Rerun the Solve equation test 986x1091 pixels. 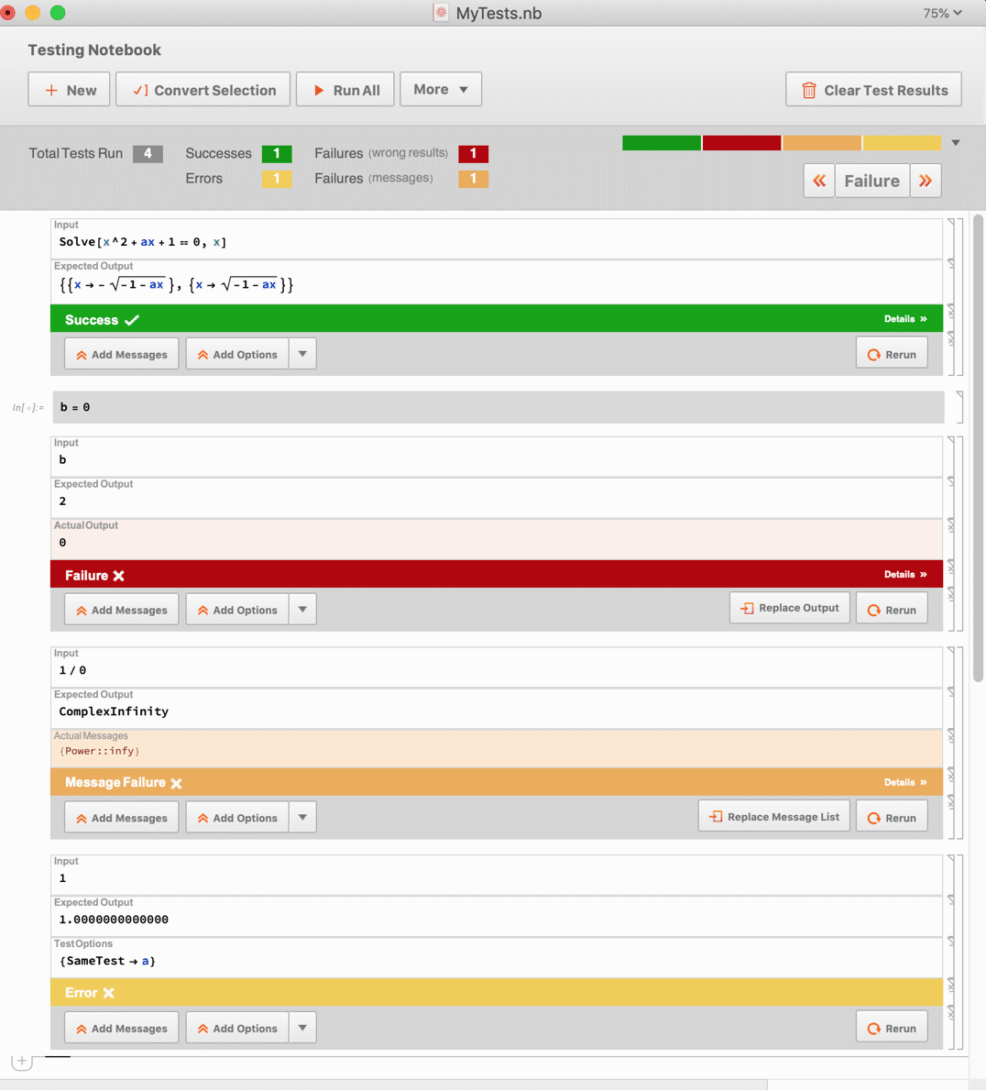(x=891, y=355)
